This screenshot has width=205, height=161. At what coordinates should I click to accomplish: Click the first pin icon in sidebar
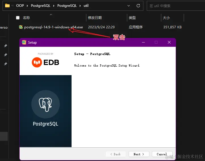5,46
